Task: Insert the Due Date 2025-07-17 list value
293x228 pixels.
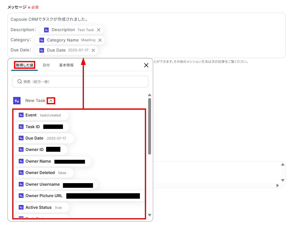Action: click(x=44, y=138)
